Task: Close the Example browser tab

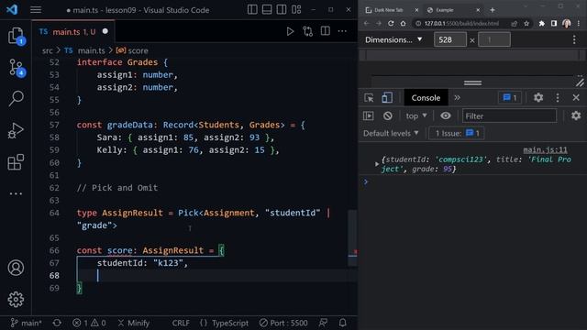Action: click(478, 10)
